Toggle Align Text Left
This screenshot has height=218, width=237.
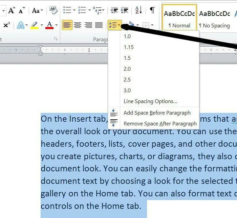click(67, 25)
